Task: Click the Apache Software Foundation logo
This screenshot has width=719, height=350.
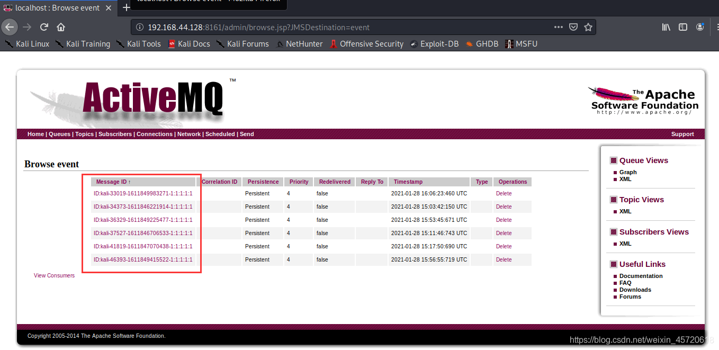Action: 644,101
